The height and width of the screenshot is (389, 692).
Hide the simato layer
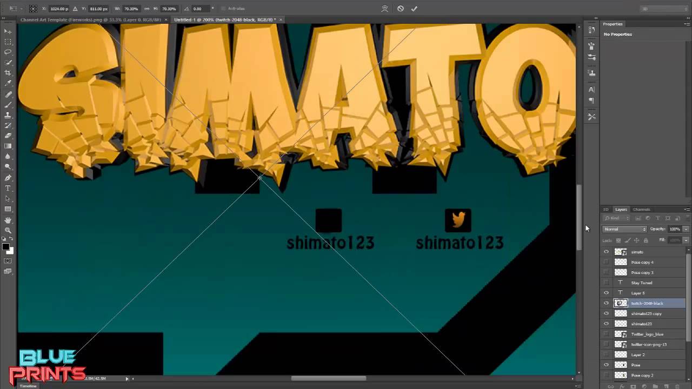(x=606, y=252)
